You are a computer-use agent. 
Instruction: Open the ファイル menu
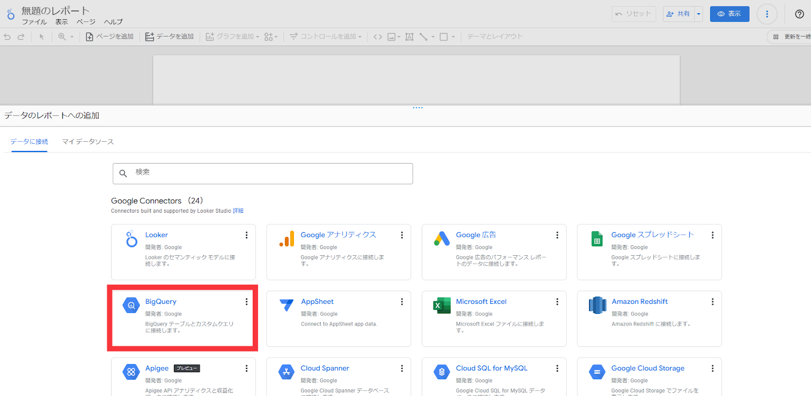click(34, 22)
